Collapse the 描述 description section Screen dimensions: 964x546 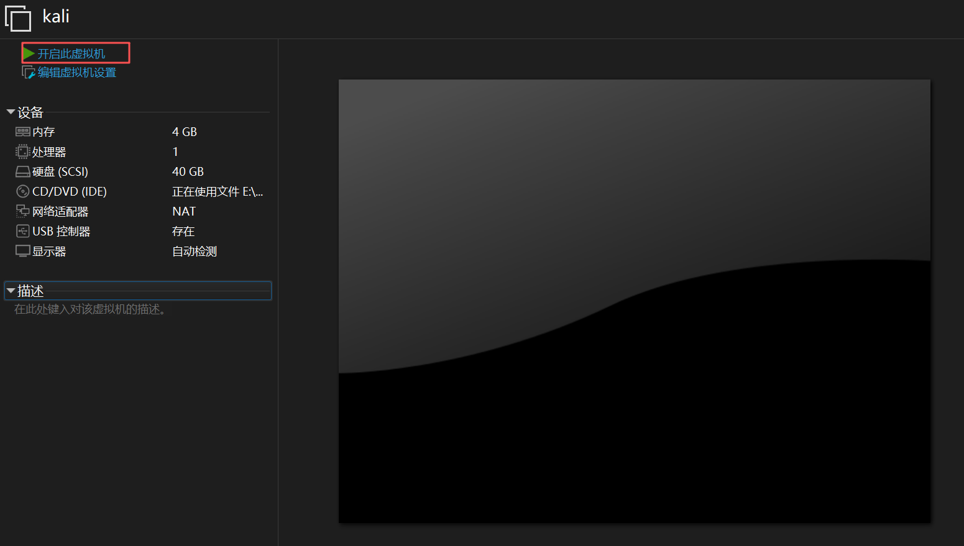11,289
